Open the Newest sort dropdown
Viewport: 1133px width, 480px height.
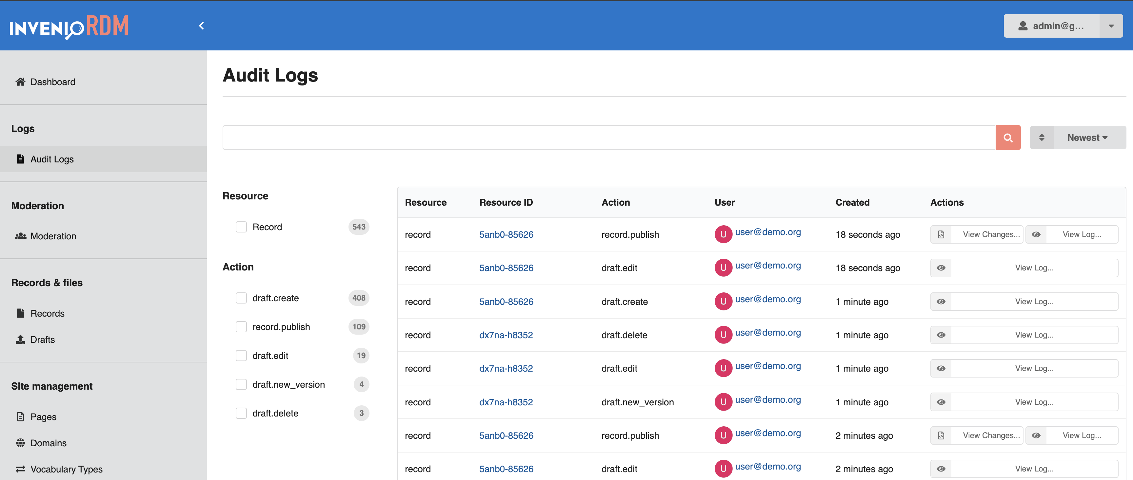1087,138
